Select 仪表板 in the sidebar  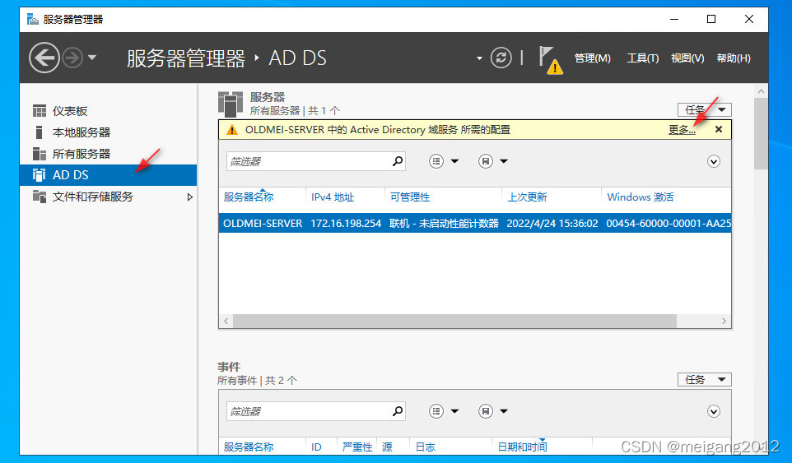click(70, 111)
